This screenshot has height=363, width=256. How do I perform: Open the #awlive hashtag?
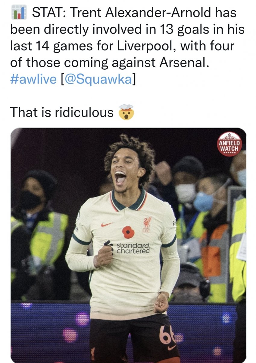point(33,79)
